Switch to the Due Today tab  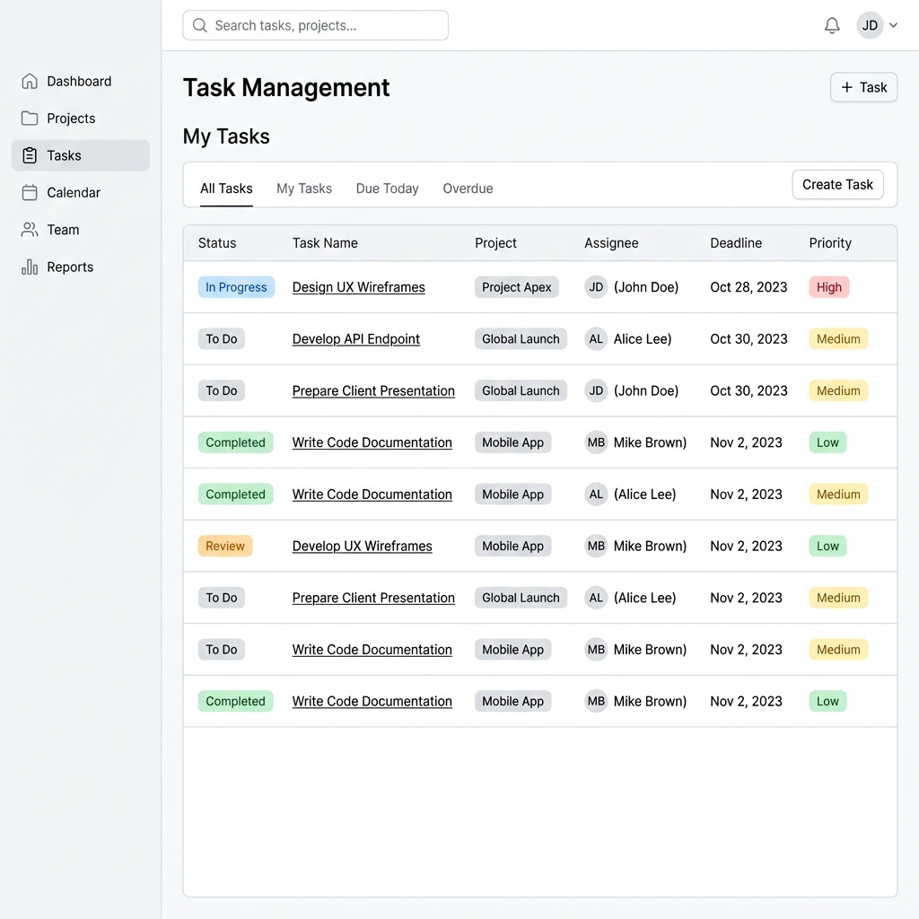[x=388, y=188]
